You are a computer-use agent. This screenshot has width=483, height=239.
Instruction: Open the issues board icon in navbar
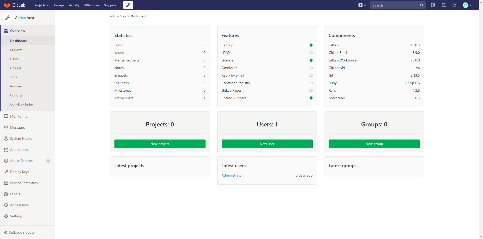click(x=433, y=5)
